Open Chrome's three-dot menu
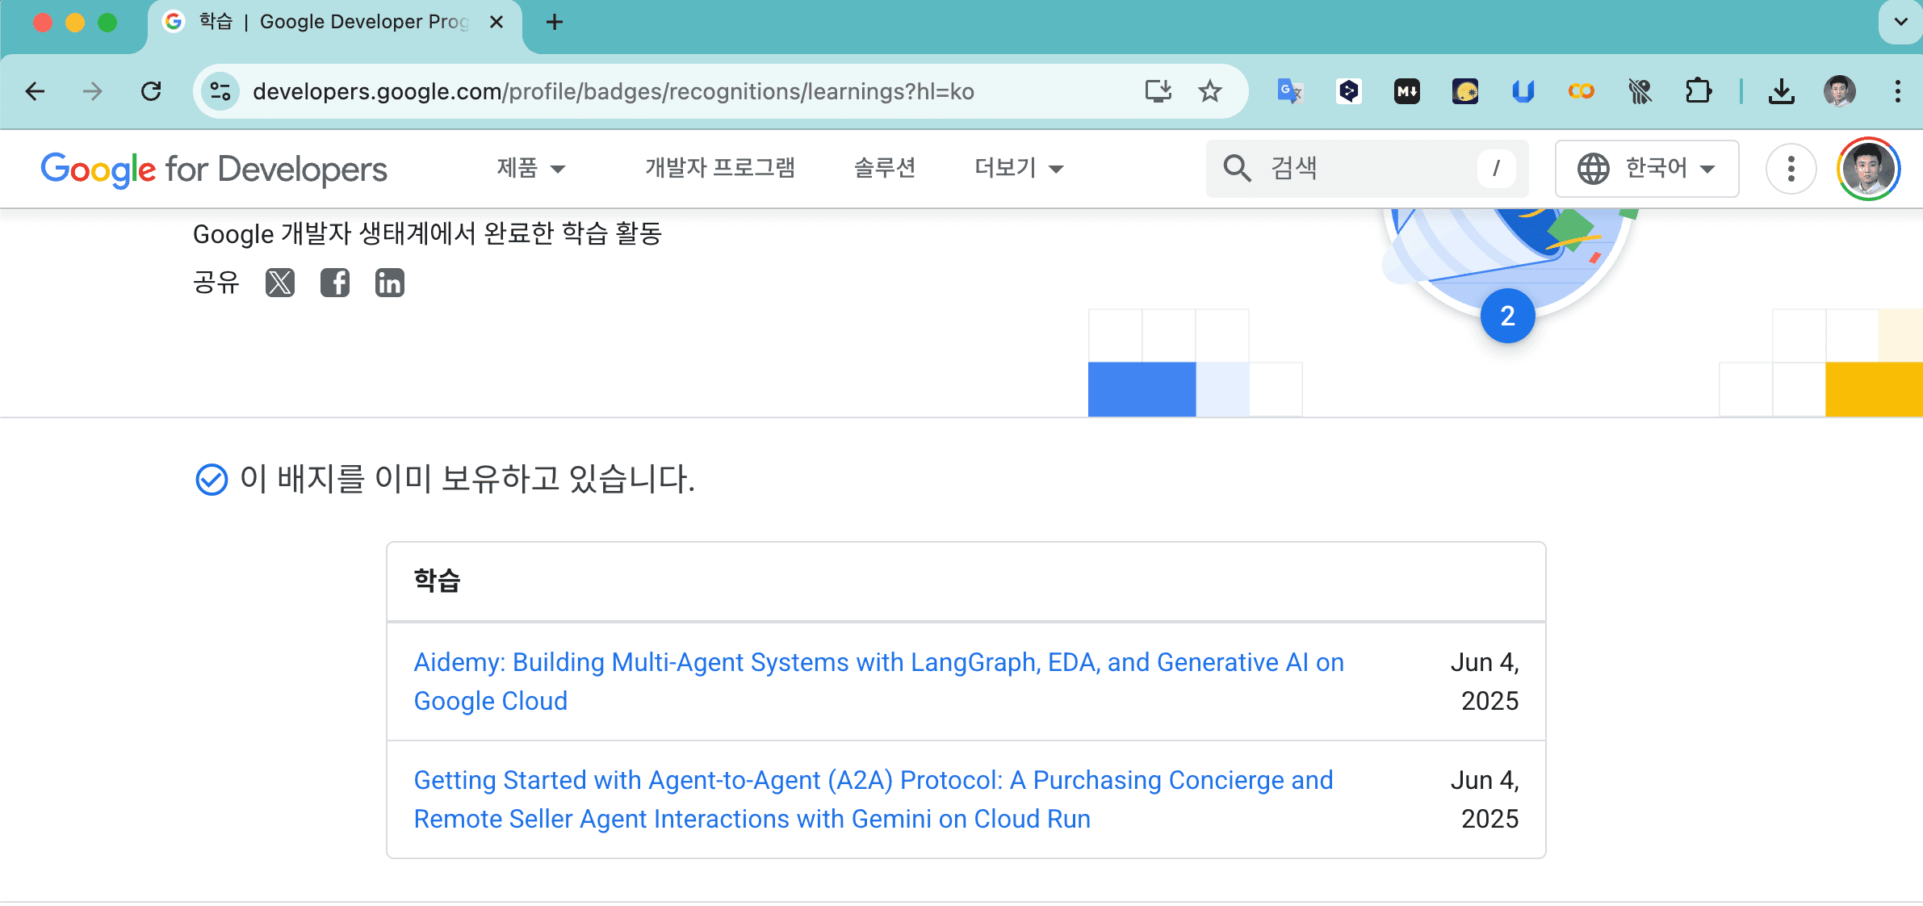The width and height of the screenshot is (1923, 906). tap(1897, 91)
